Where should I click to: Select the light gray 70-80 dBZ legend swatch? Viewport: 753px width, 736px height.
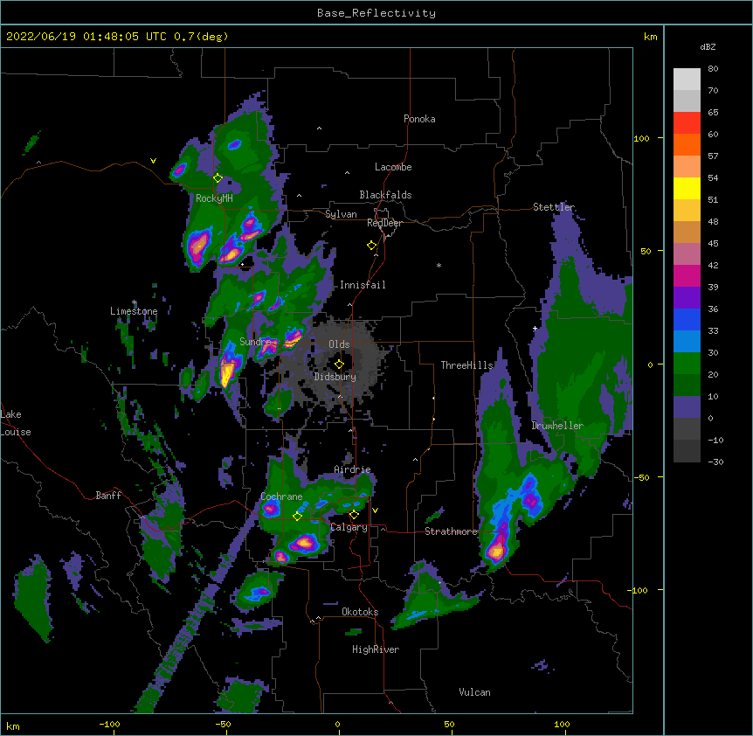pos(687,80)
